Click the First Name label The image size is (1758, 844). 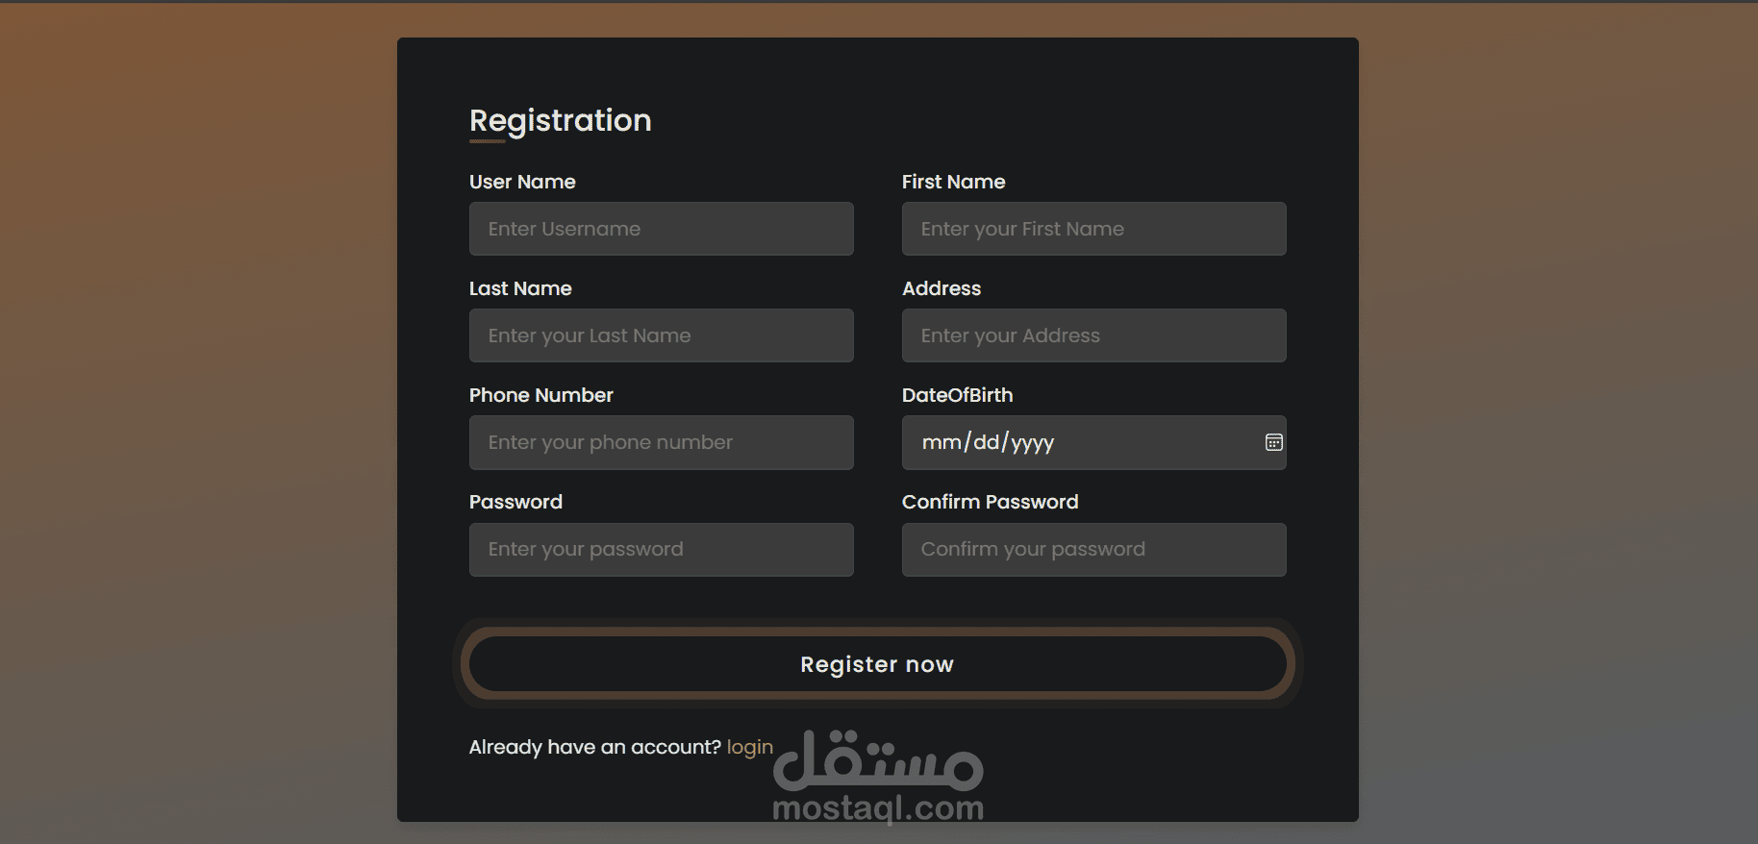click(x=953, y=182)
